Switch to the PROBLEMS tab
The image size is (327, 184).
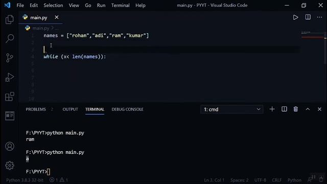click(x=36, y=109)
